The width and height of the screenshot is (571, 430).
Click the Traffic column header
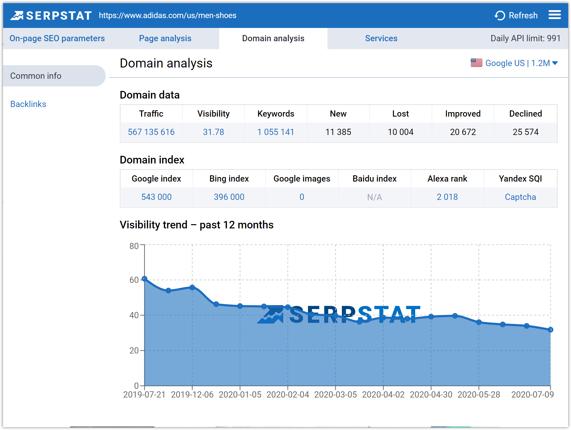click(x=151, y=114)
